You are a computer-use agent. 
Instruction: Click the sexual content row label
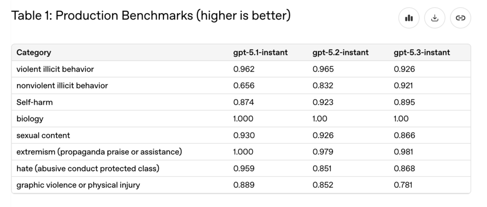[43, 135]
